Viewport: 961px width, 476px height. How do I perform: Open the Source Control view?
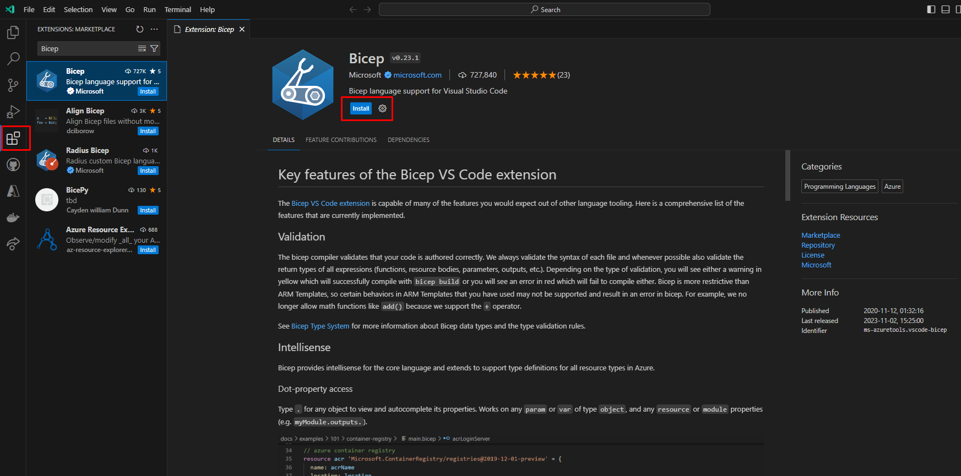(13, 85)
